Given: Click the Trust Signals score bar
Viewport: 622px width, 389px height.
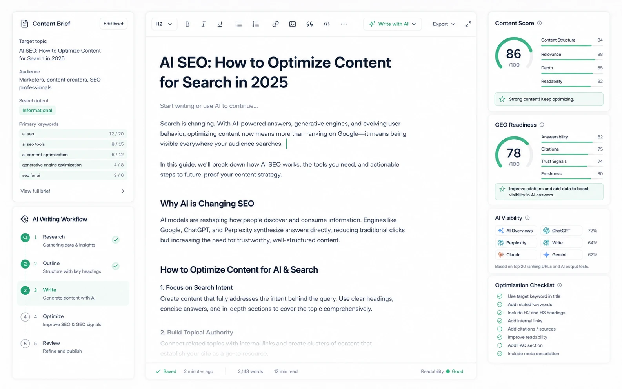Looking at the screenshot, I should [x=571, y=167].
